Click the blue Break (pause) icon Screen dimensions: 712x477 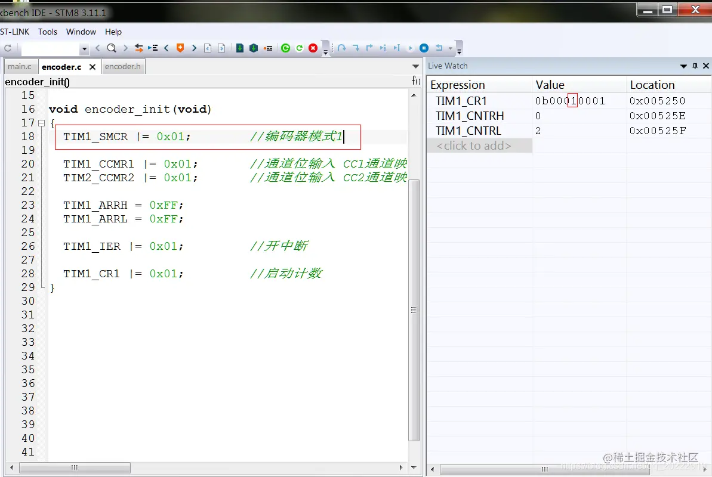pos(424,48)
